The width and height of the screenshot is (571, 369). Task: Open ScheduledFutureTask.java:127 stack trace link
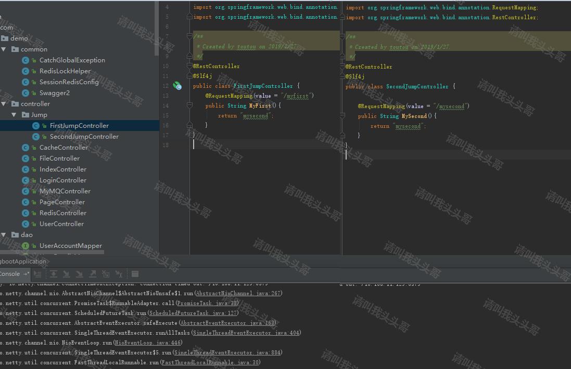click(x=193, y=313)
